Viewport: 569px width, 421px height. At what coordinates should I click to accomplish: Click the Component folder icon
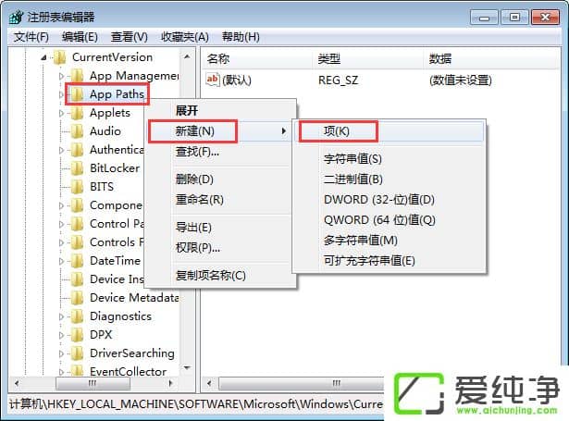pos(77,205)
